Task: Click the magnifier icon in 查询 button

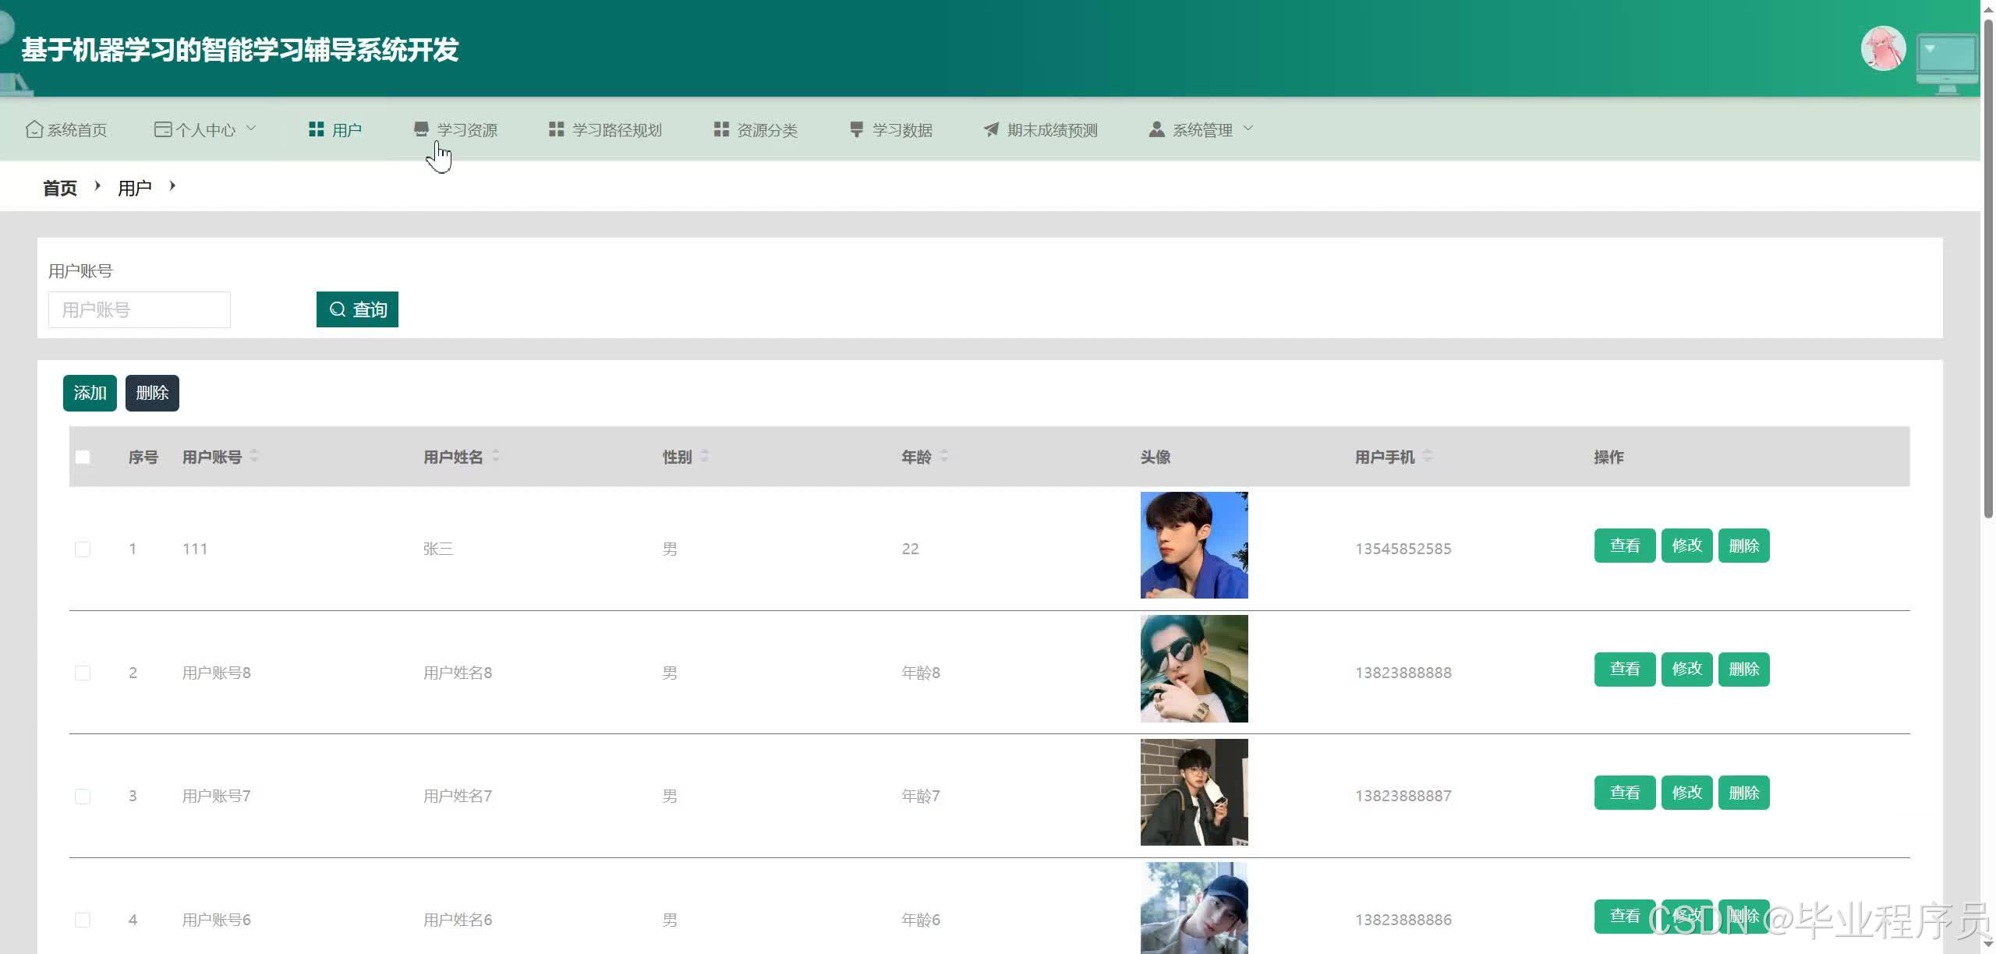Action: coord(338,309)
